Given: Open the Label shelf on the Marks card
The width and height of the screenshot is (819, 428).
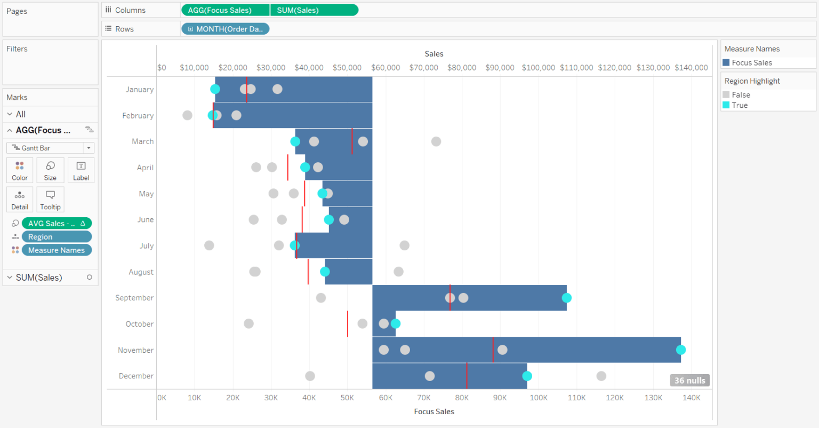Looking at the screenshot, I should 81,170.
